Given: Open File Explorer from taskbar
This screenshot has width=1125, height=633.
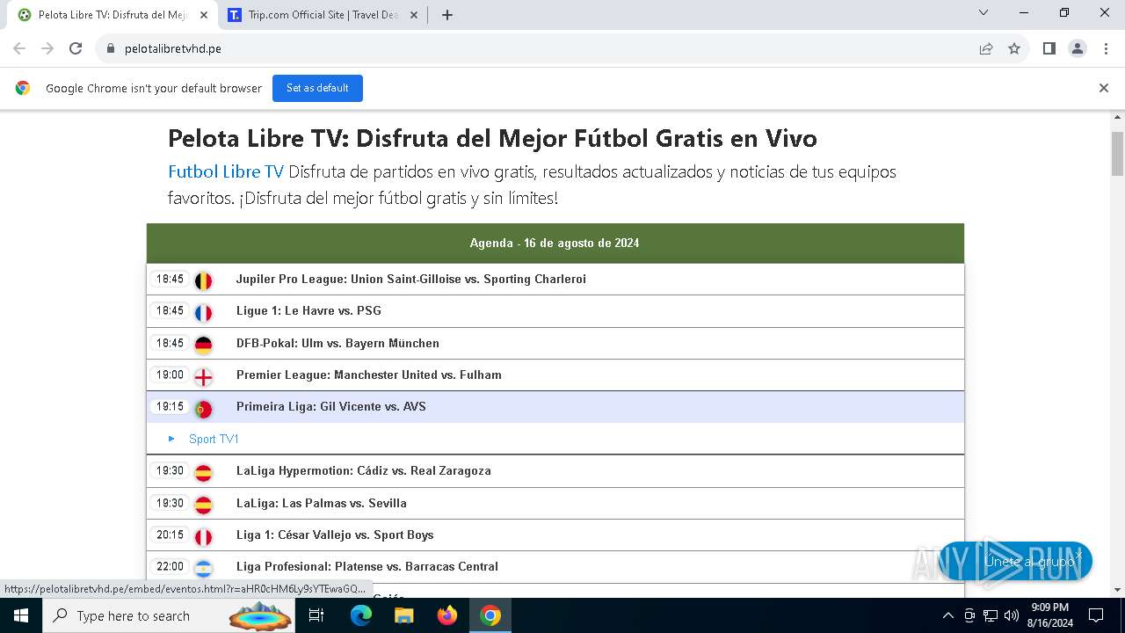Looking at the screenshot, I should [403, 615].
